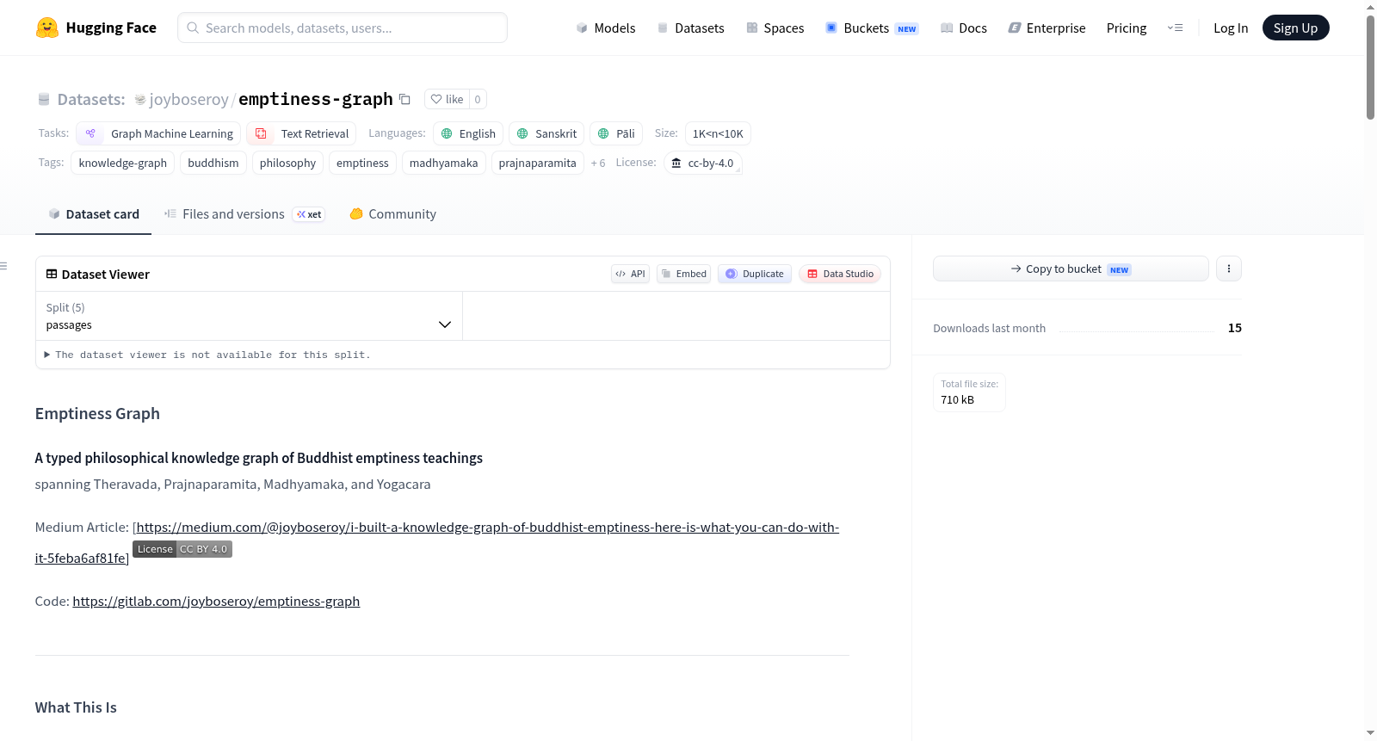Image resolution: width=1377 pixels, height=741 pixels.
Task: Open the Pricing page
Action: pyautogui.click(x=1127, y=28)
